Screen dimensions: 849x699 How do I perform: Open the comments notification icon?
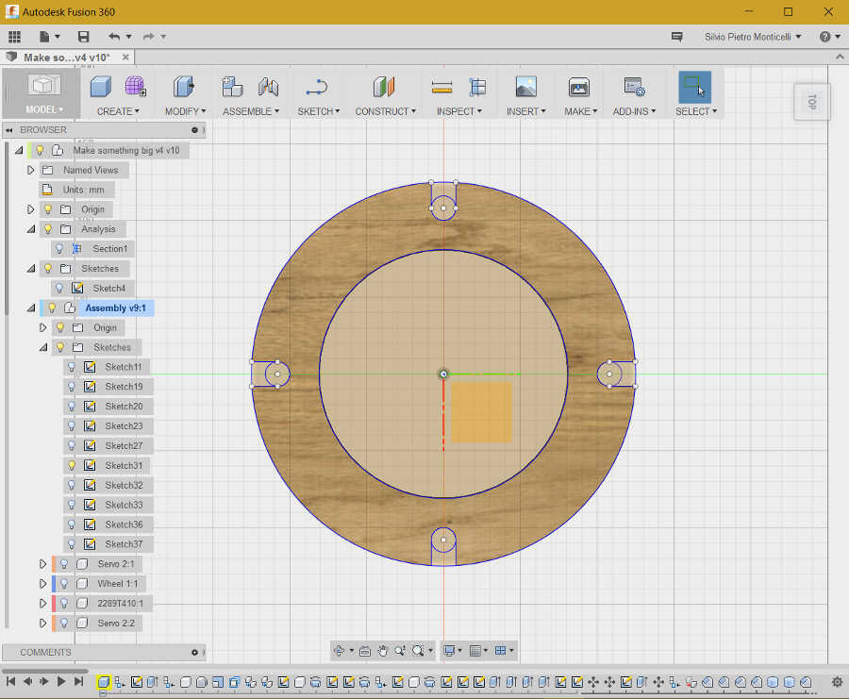tap(676, 37)
